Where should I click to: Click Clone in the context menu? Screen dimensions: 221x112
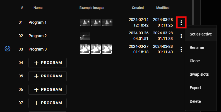coord(194,61)
